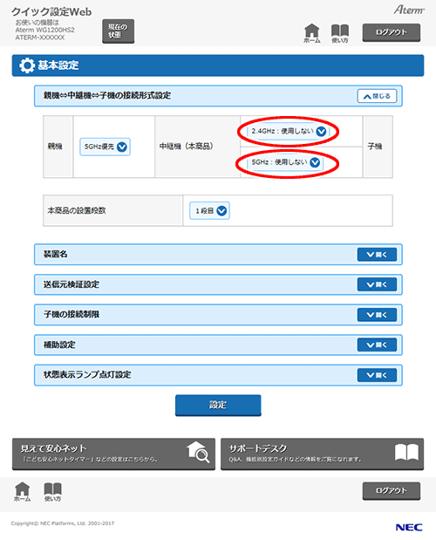
Task: Click the 基本設定 header text
Action: pos(58,65)
